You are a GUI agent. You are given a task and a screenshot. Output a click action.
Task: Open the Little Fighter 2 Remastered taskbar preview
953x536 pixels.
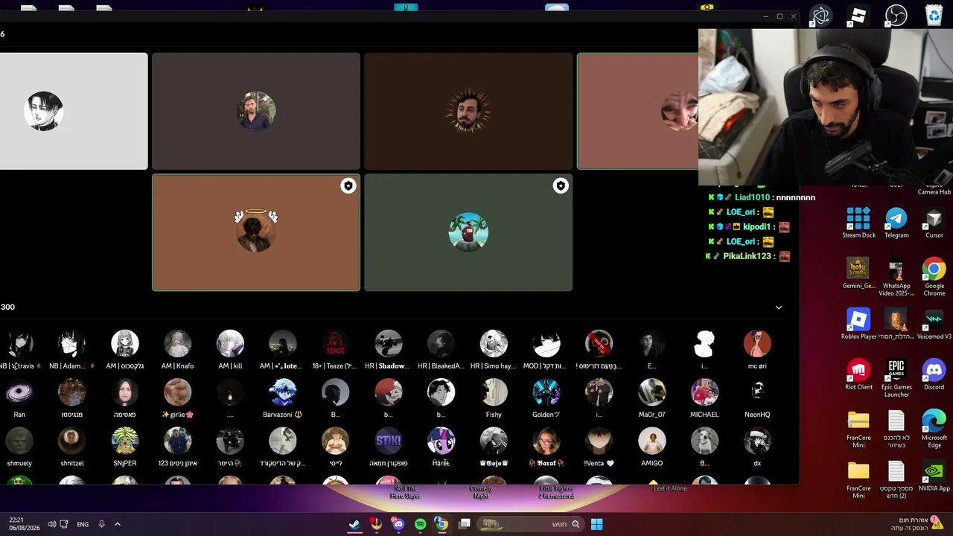tap(556, 492)
